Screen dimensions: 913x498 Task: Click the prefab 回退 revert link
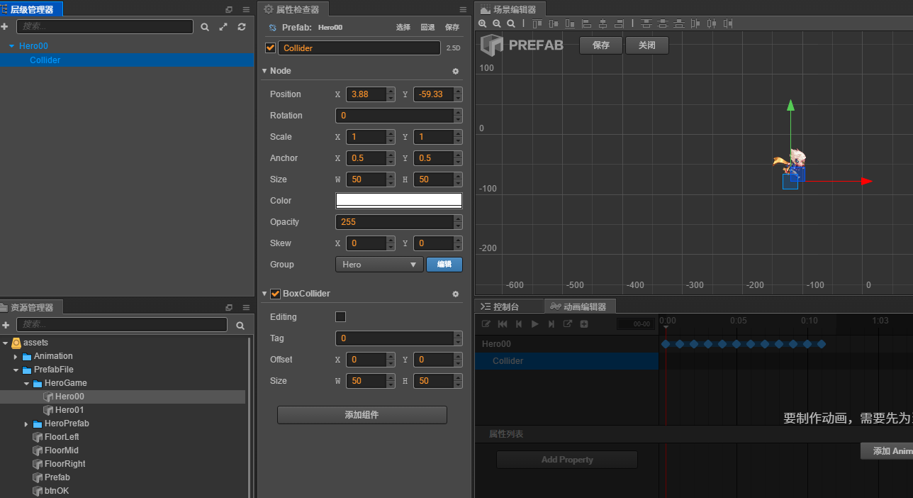(427, 28)
